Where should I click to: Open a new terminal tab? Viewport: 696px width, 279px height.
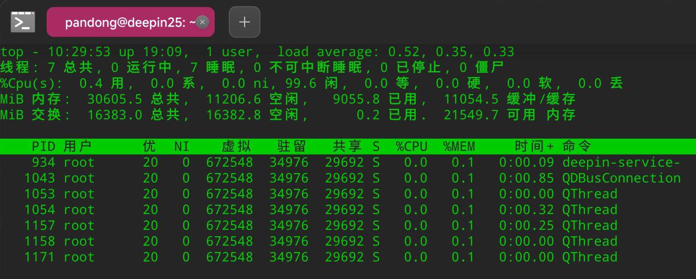(x=245, y=22)
